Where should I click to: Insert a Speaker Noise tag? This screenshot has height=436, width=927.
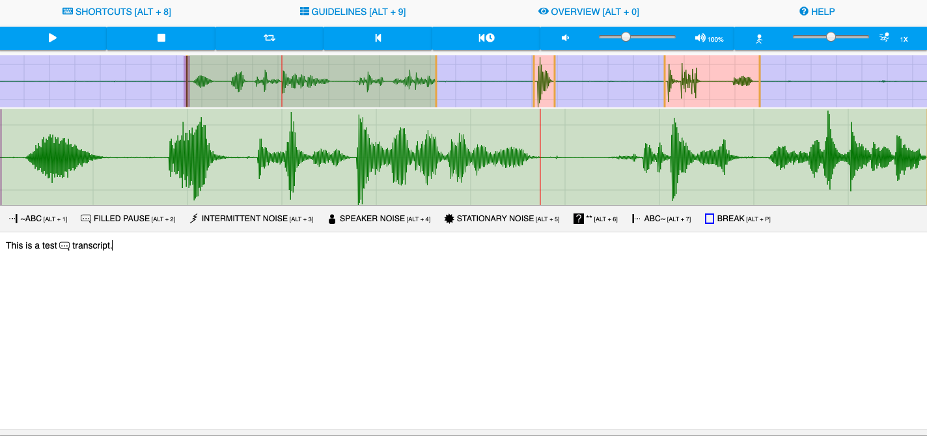tap(378, 219)
